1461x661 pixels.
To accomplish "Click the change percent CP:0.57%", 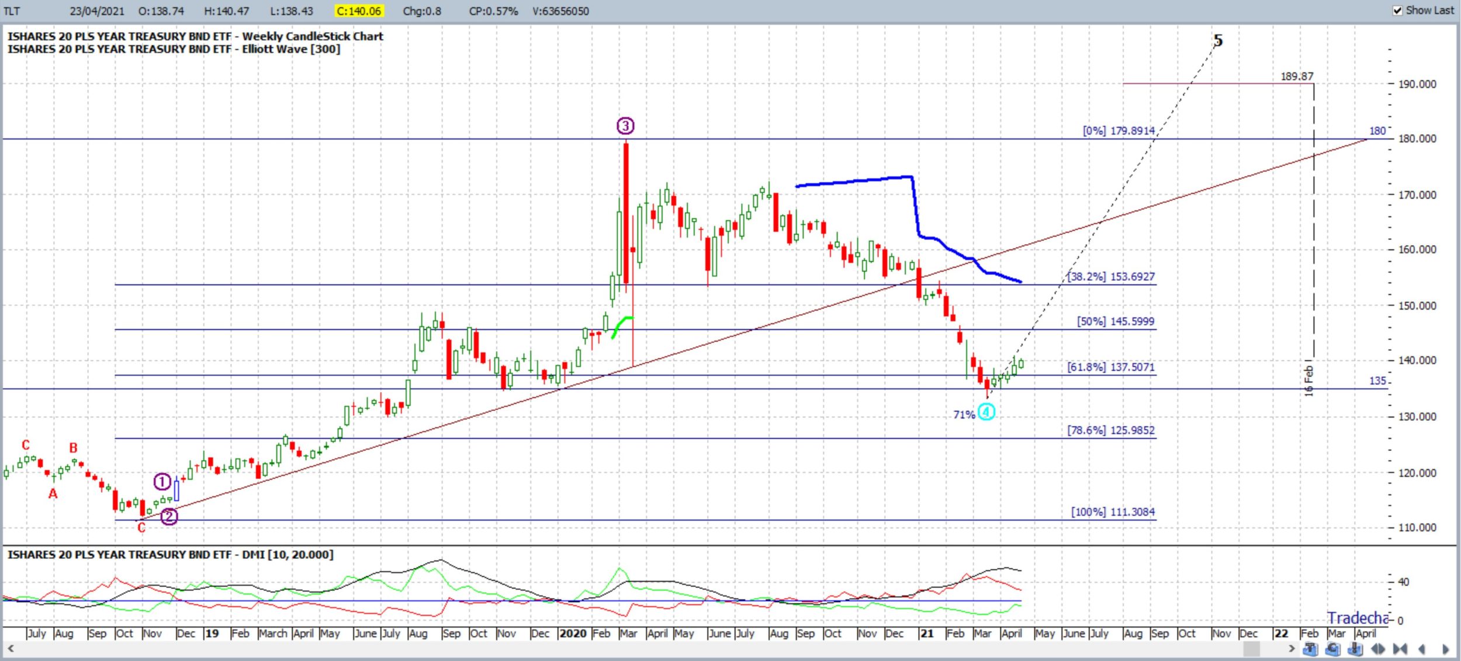I will (493, 11).
